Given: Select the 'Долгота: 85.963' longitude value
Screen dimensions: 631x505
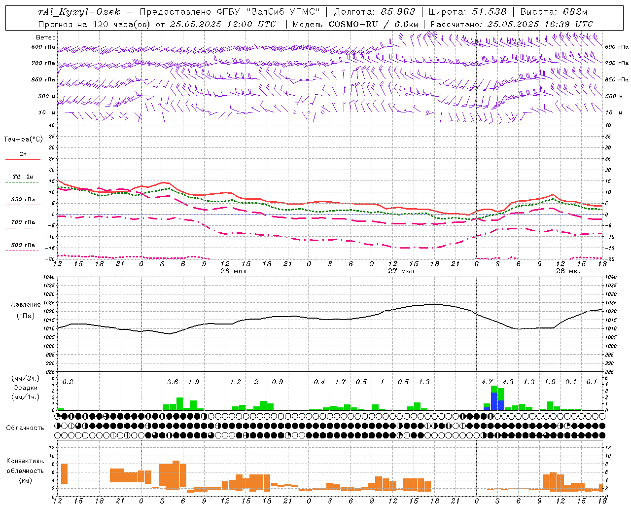Looking at the screenshot, I should [x=375, y=12].
